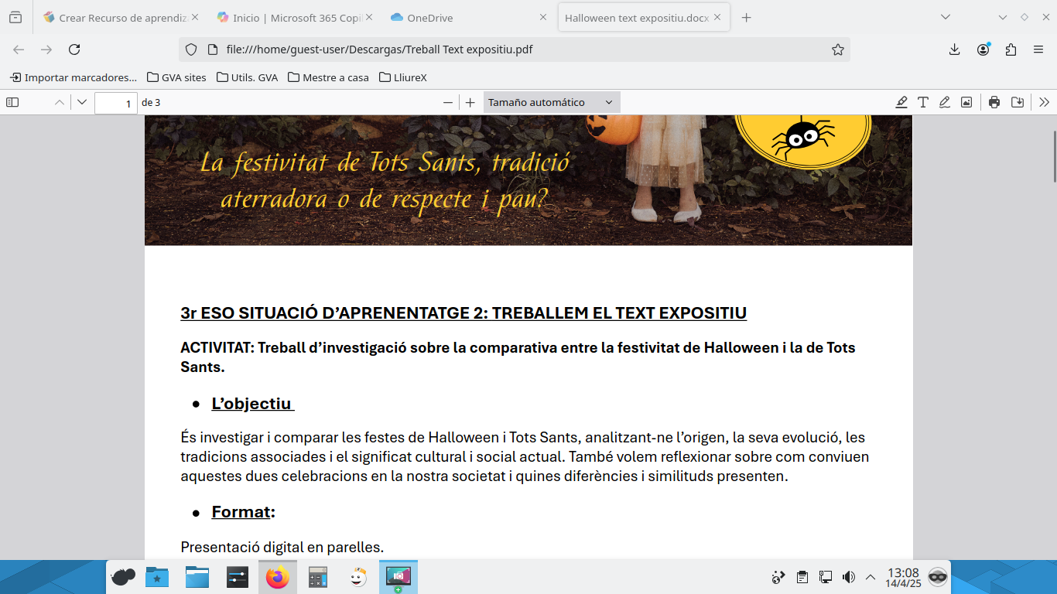Zoom out of the PDF document
This screenshot has height=594, width=1057.
click(447, 102)
